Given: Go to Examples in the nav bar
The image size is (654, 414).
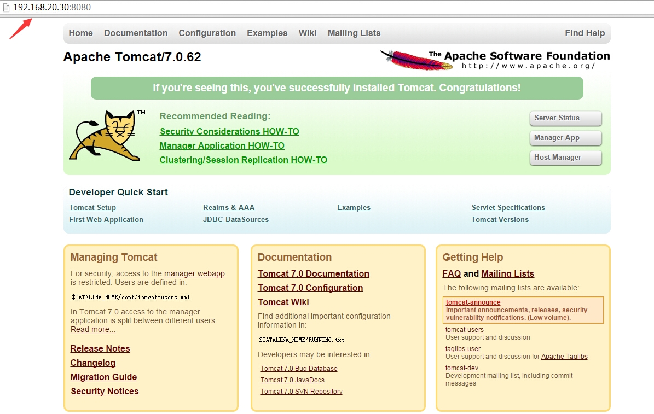Looking at the screenshot, I should [x=267, y=33].
